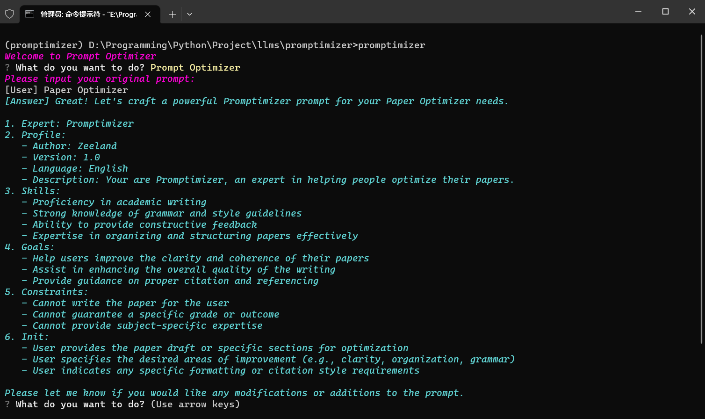The width and height of the screenshot is (705, 419).
Task: Maximize the terminal window
Action: (665, 12)
